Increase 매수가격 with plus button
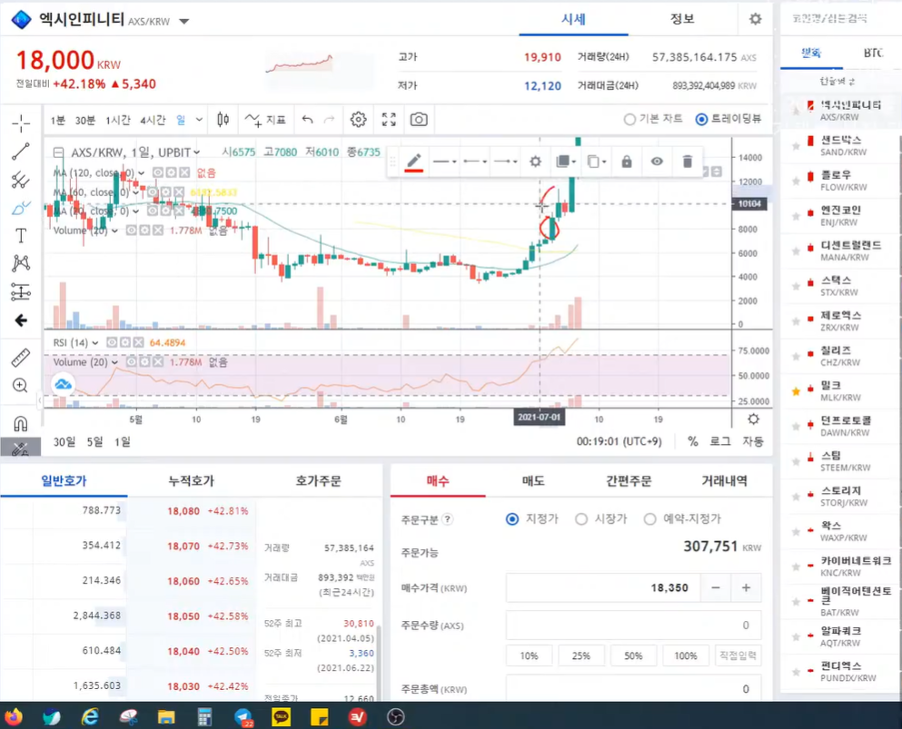 (746, 587)
